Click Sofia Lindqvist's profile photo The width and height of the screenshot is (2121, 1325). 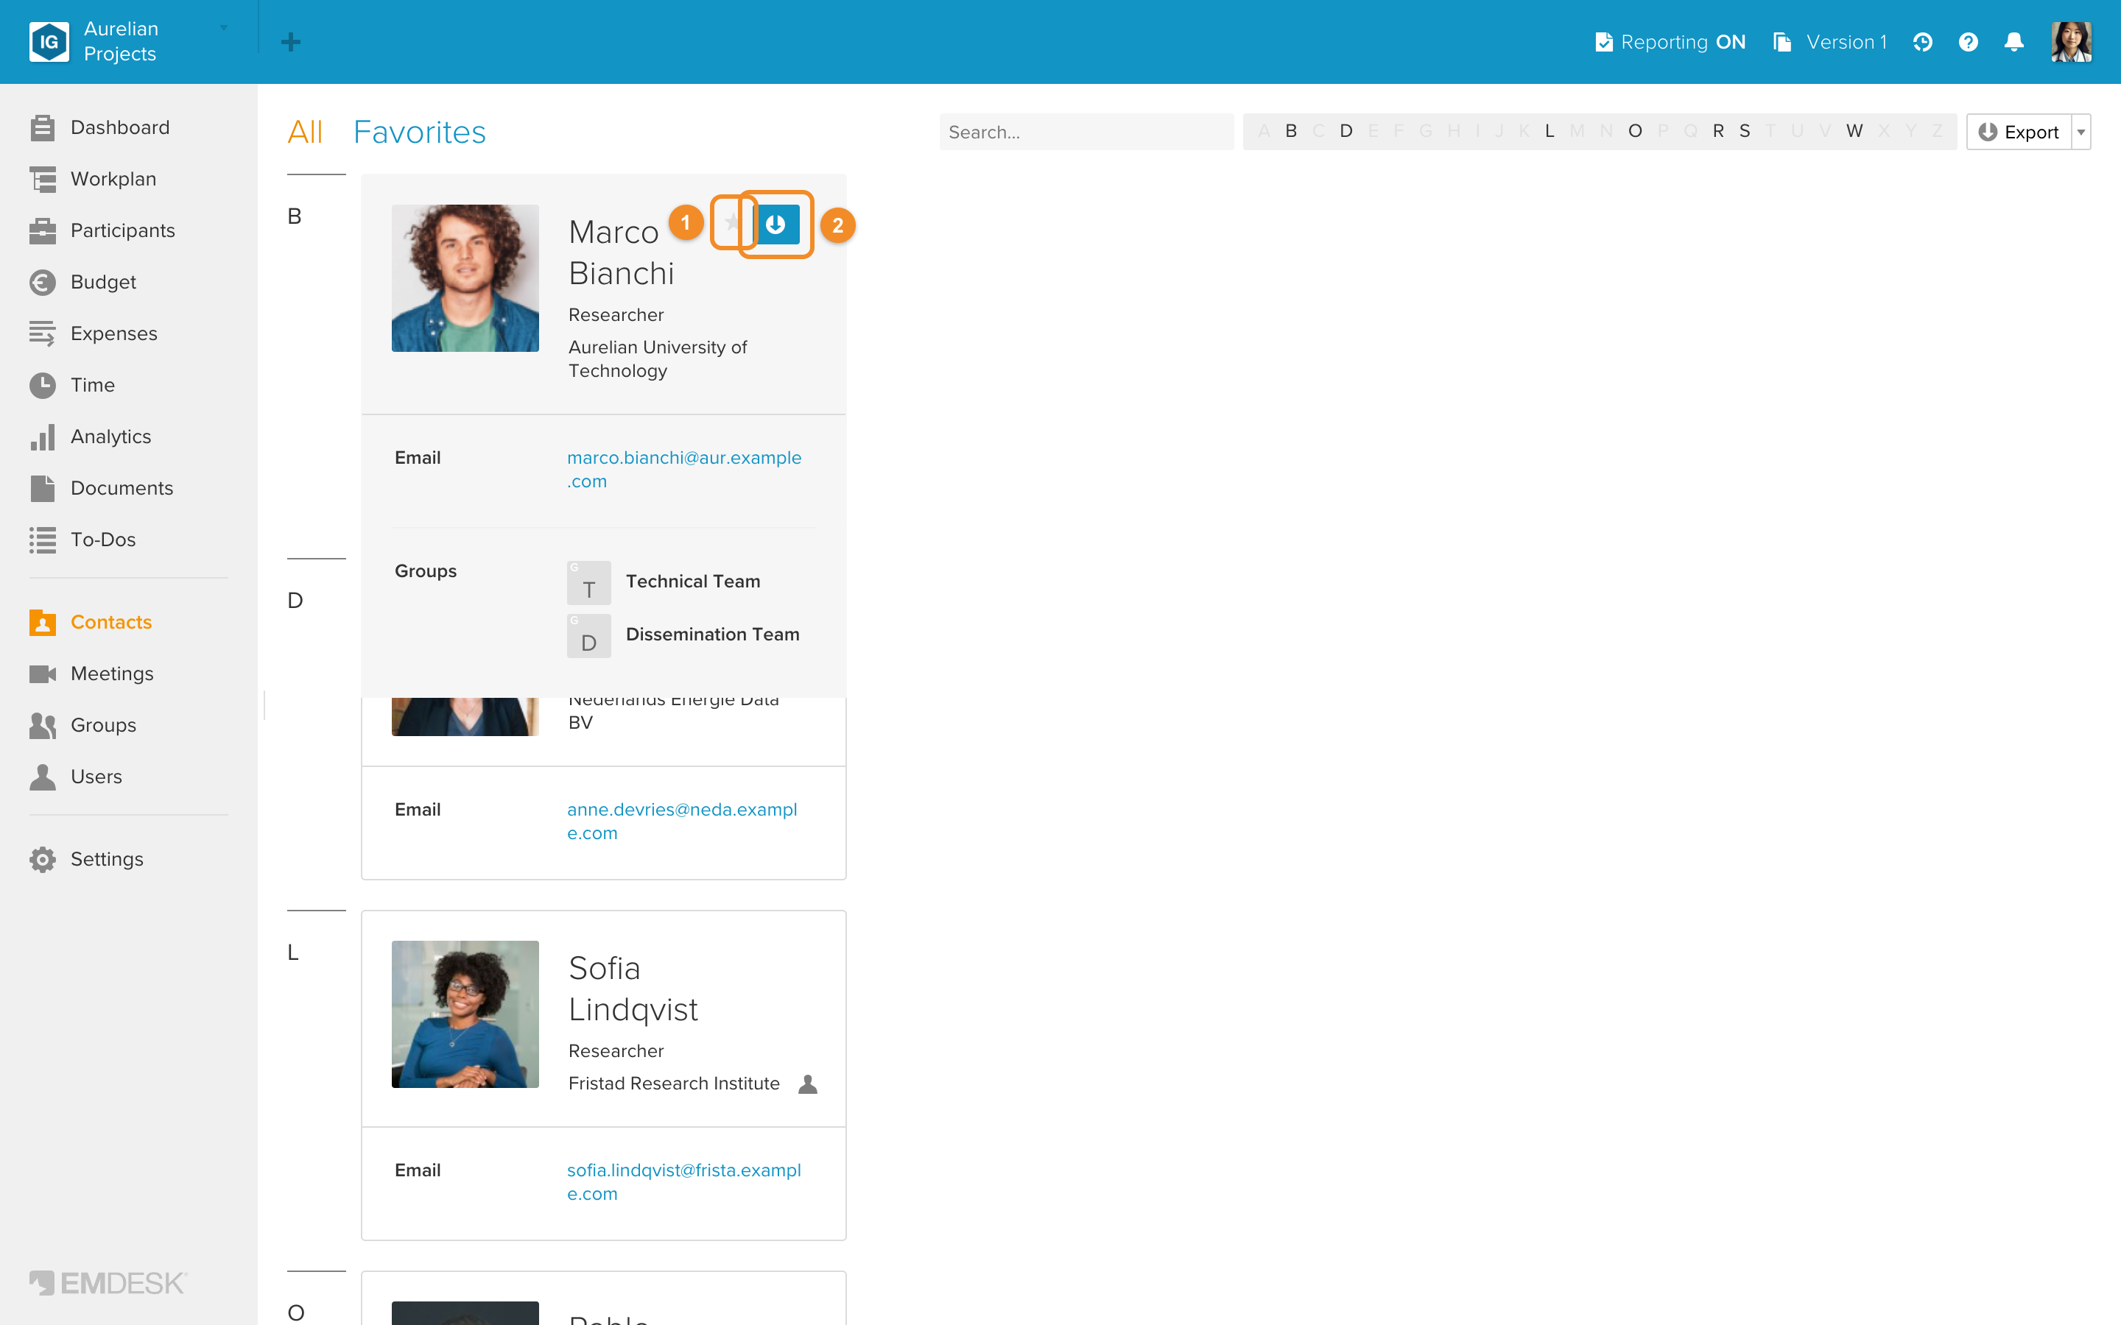click(465, 1014)
